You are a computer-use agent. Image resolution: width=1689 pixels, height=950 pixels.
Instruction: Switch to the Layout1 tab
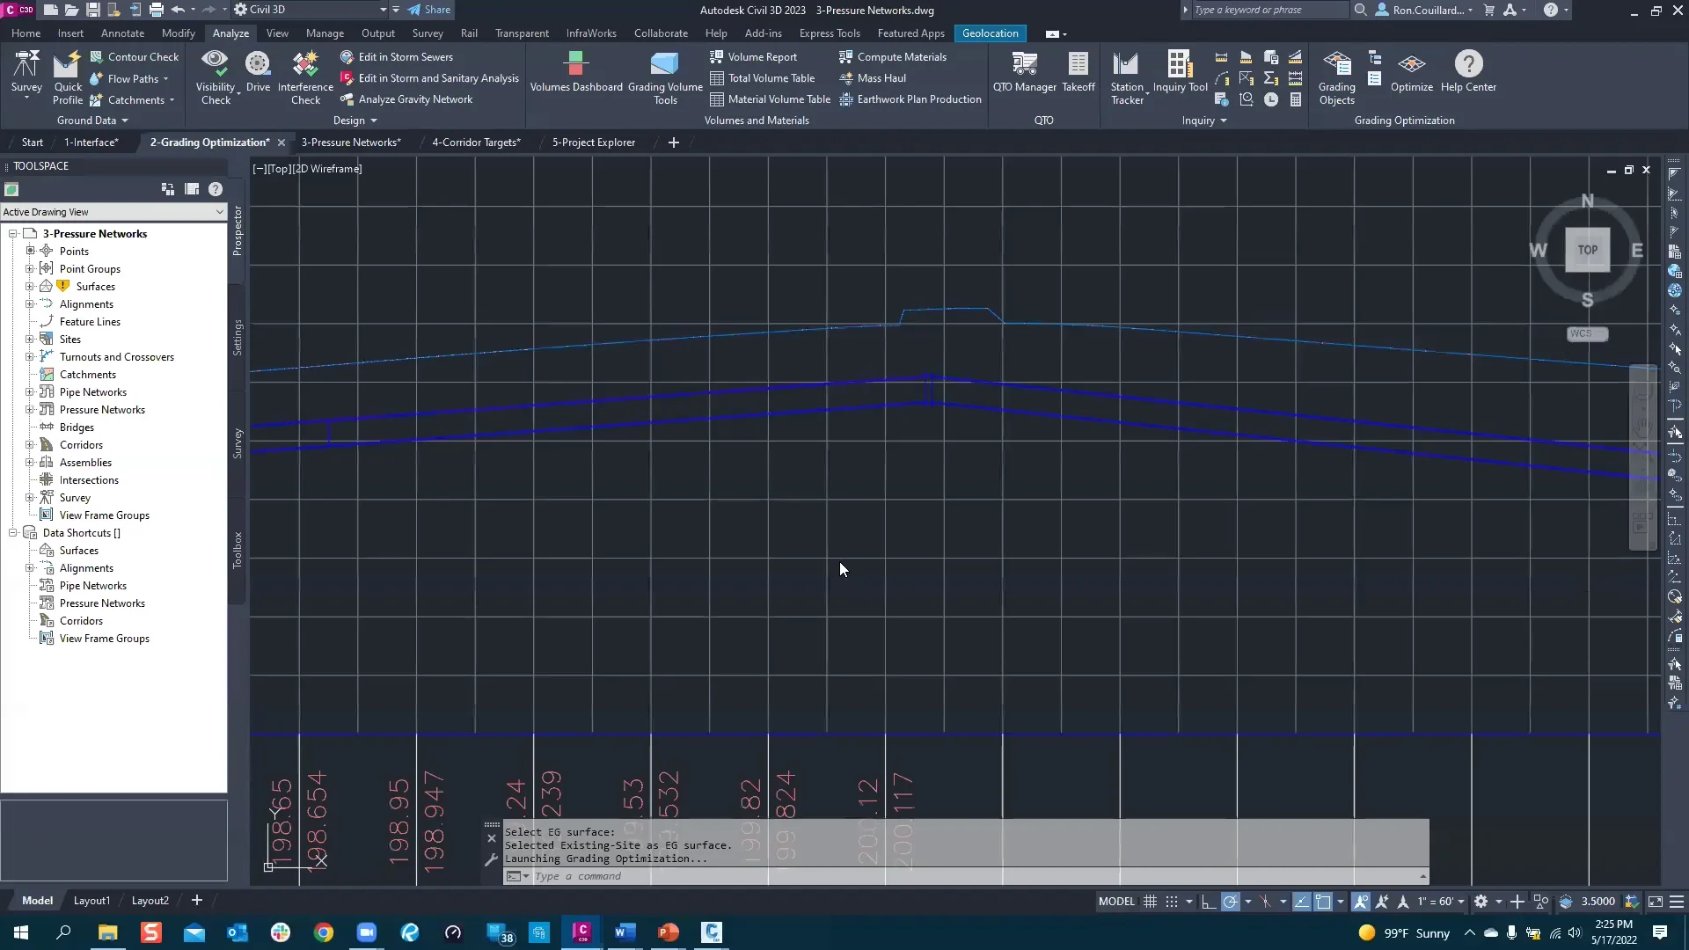(91, 901)
